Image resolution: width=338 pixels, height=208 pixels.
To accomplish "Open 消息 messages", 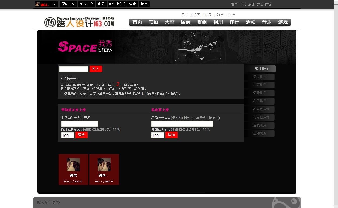I will point(101,4).
